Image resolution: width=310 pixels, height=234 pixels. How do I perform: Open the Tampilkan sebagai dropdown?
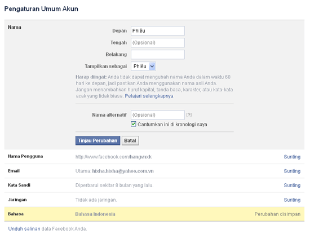tap(143, 67)
